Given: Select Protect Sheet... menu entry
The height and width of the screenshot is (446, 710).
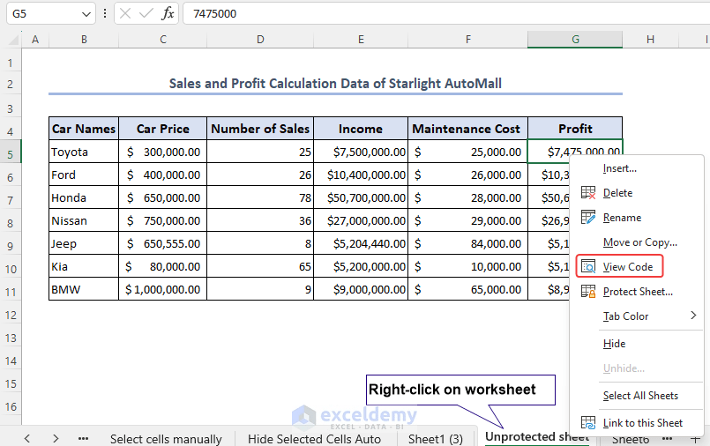Looking at the screenshot, I should (638, 292).
